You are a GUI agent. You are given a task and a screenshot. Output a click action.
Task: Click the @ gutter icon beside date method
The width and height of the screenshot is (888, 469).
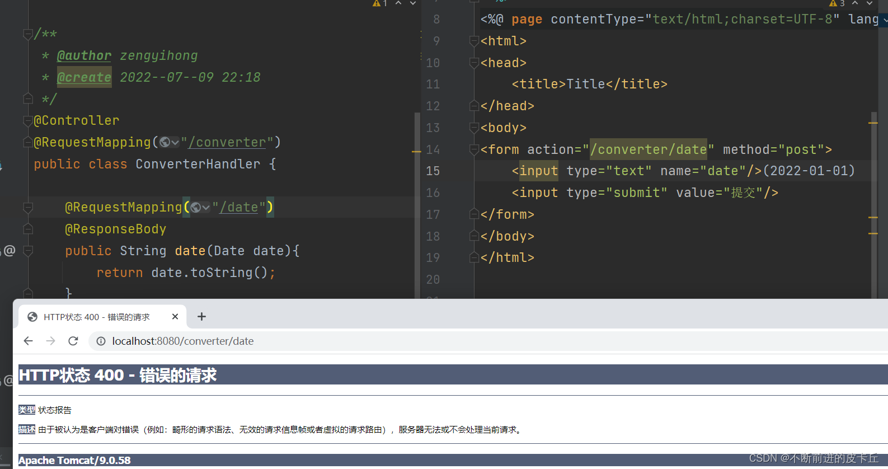point(10,250)
